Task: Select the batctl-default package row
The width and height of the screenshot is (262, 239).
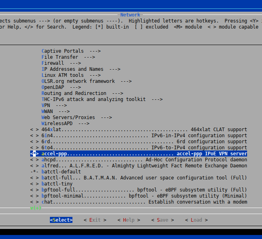Action: tap(61, 172)
